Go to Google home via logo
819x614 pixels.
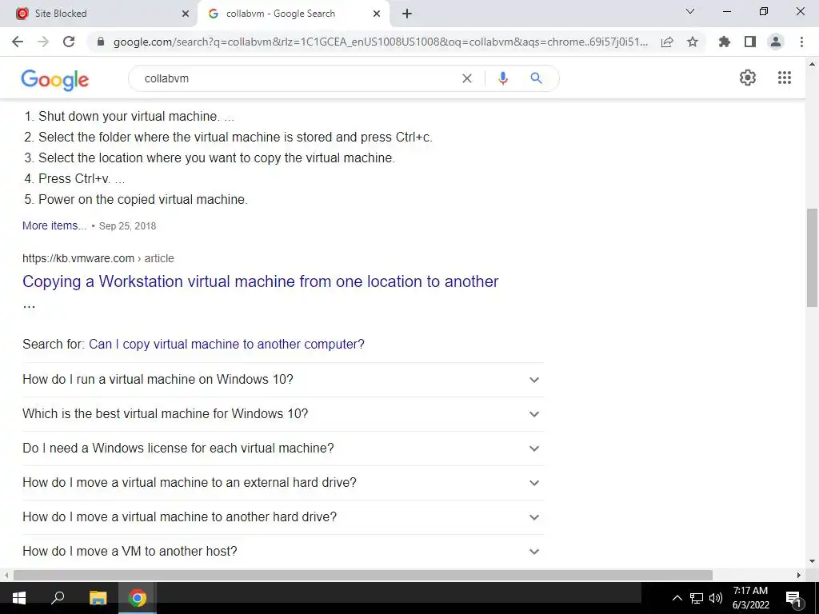(x=55, y=80)
